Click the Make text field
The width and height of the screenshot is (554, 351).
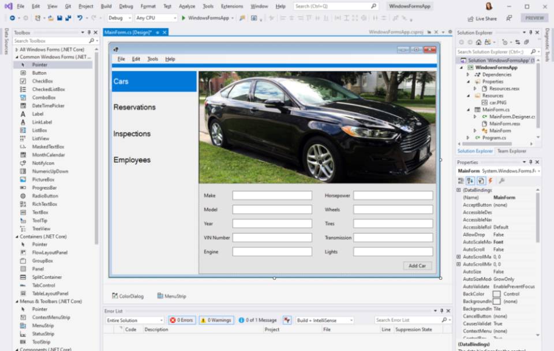pyautogui.click(x=272, y=195)
